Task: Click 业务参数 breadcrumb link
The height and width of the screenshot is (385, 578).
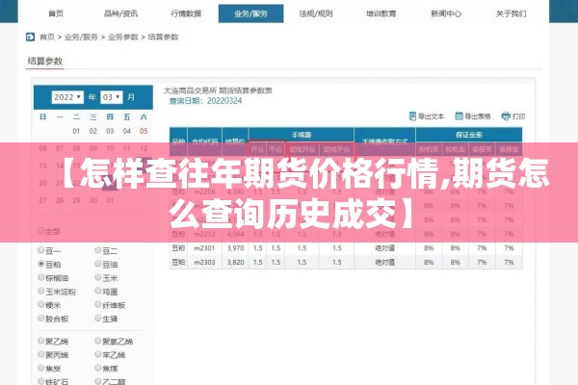Action: (x=123, y=37)
